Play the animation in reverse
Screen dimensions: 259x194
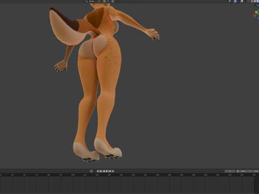click(104, 171)
